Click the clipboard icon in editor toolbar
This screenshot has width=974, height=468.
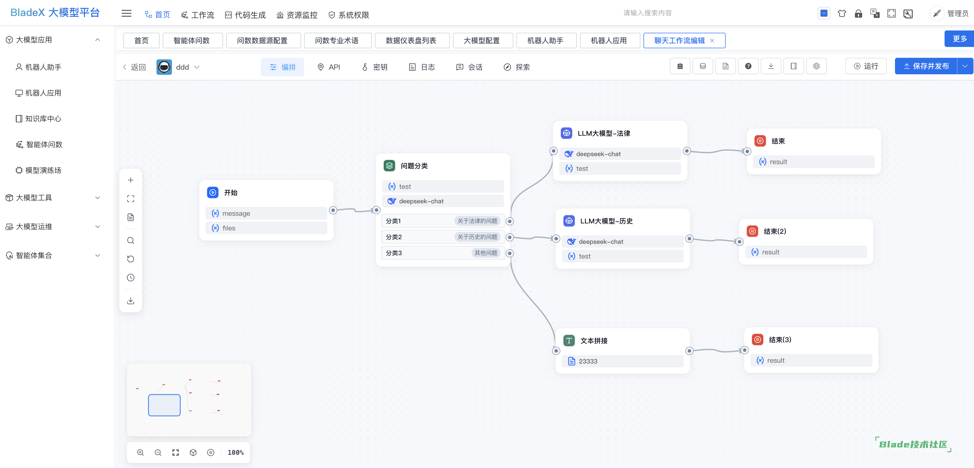pyautogui.click(x=680, y=67)
